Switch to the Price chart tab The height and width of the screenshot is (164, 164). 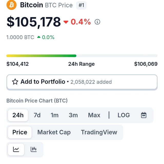point(20,132)
